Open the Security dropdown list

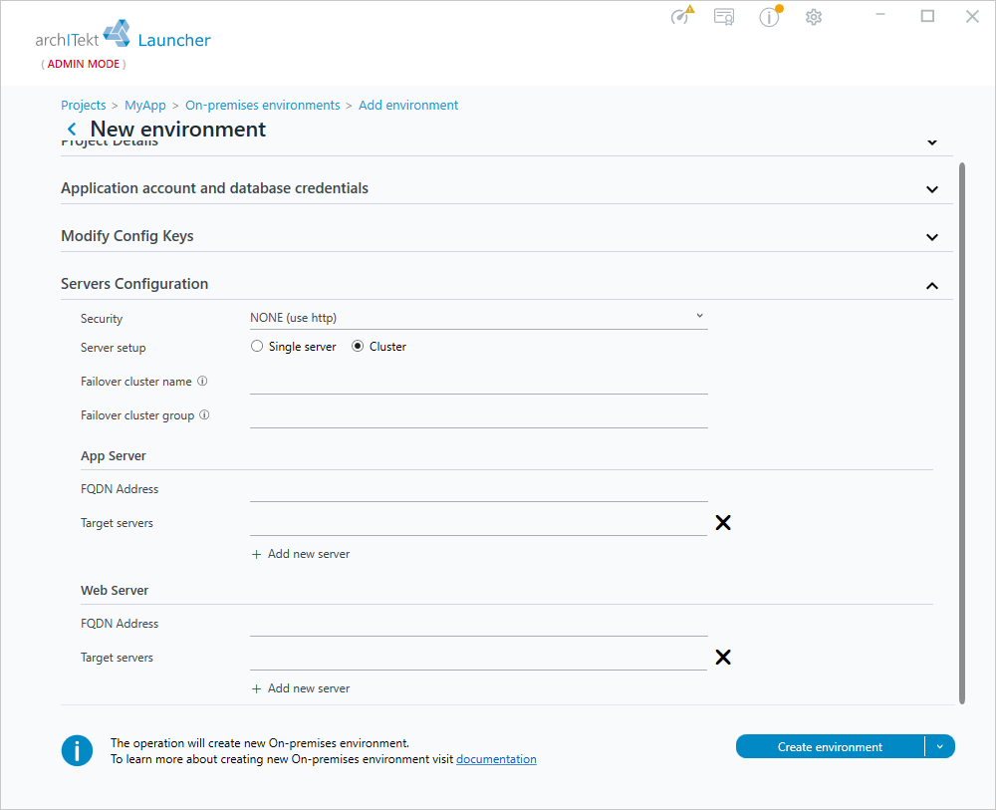click(x=478, y=318)
